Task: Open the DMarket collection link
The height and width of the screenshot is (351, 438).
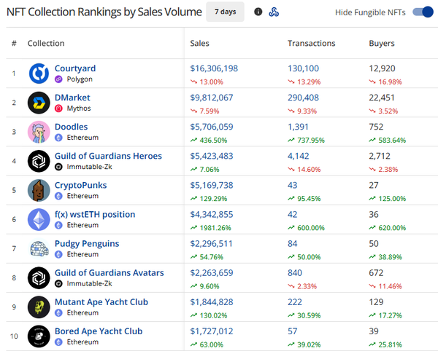Action: click(x=72, y=98)
